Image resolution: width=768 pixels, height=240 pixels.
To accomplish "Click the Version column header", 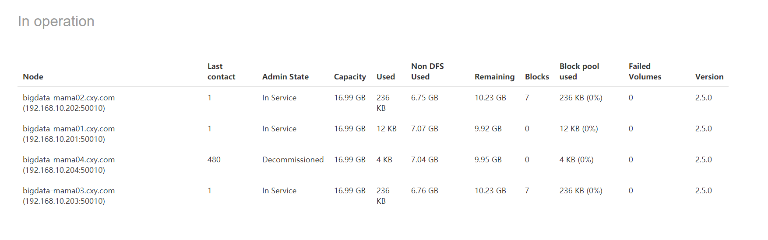I will 709,77.
